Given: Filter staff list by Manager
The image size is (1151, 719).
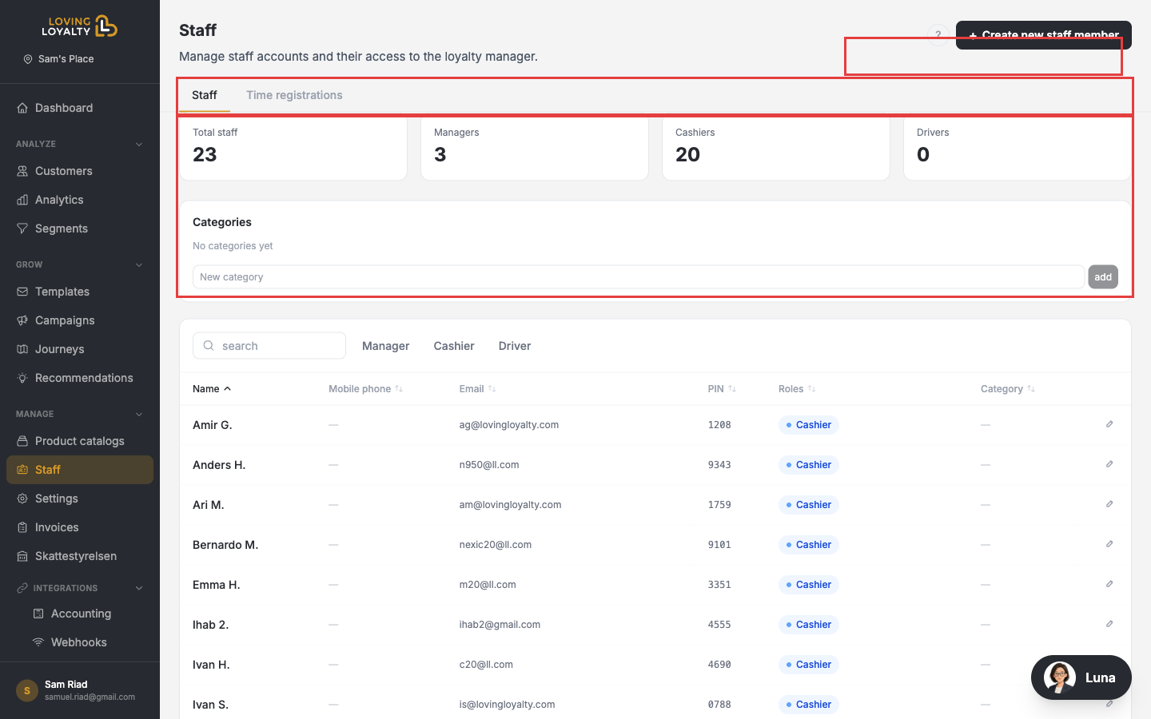Looking at the screenshot, I should (385, 346).
